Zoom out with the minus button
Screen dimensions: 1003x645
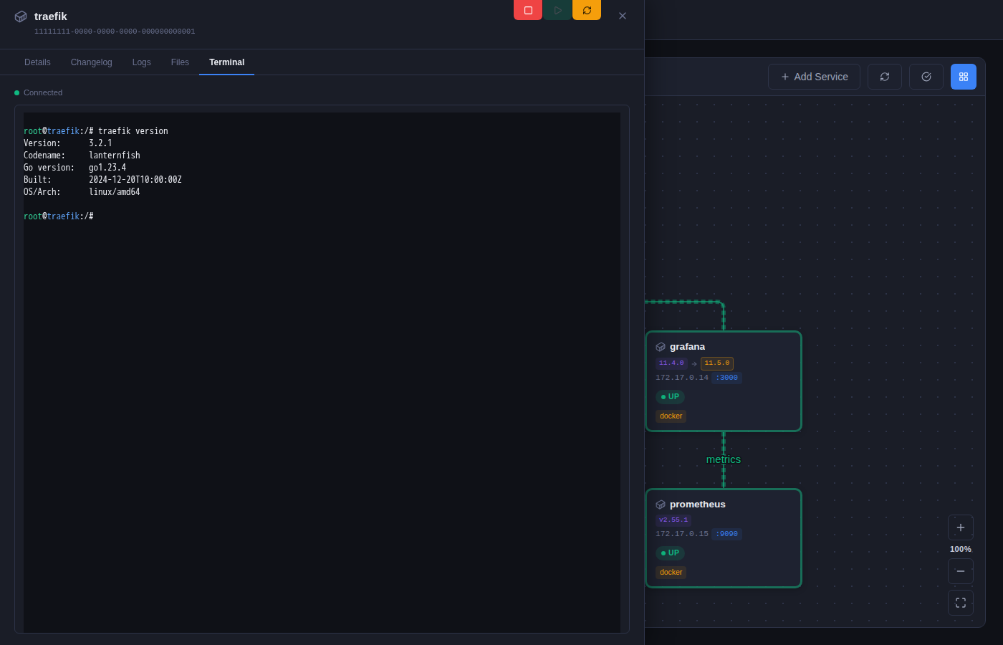pos(961,571)
